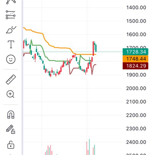Activate the Zoom In magnifier tool
Image resolution: width=155 pixels, height=155 pixels.
point(11,94)
